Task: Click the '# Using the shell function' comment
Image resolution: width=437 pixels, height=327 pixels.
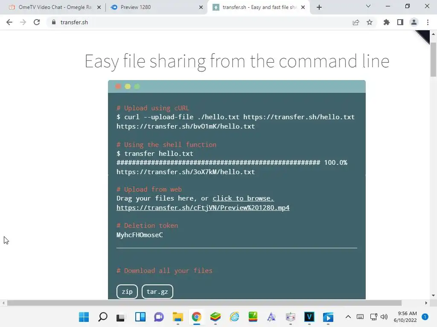Action: [x=166, y=145]
